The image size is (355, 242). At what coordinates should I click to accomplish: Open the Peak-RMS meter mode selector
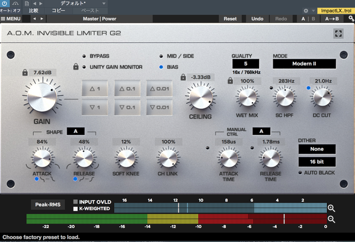click(x=48, y=205)
